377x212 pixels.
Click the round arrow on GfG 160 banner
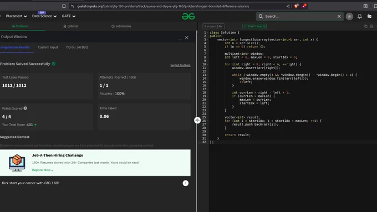tap(185, 183)
